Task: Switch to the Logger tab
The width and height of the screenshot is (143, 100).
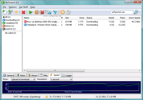Action: tap(67, 75)
